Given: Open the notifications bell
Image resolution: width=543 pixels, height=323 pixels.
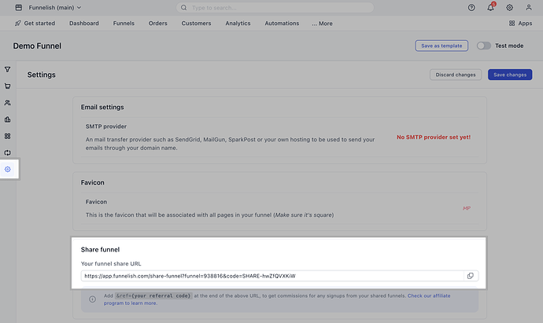Looking at the screenshot, I should point(492,8).
